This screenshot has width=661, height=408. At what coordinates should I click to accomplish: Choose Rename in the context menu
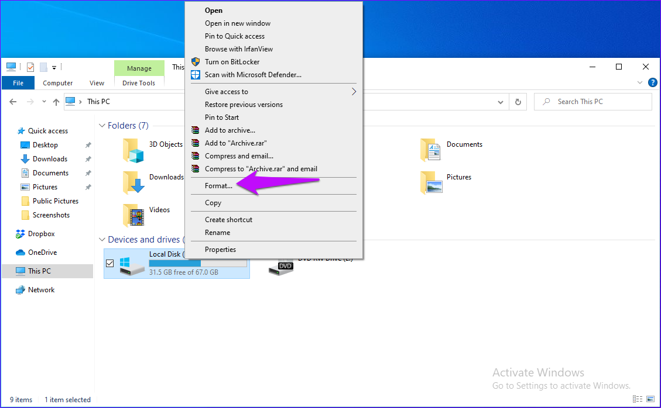(x=218, y=233)
